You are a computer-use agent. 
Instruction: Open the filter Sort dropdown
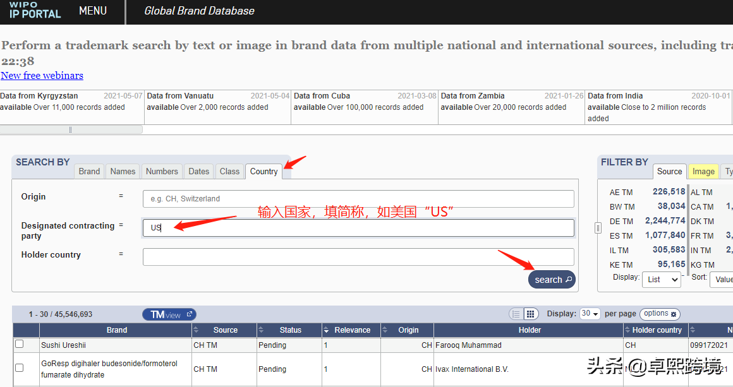(x=722, y=279)
